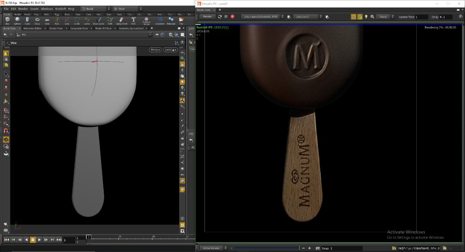The height and width of the screenshot is (252, 465).
Task: Click the back arrow in the scene path bar
Action: click(x=5, y=35)
